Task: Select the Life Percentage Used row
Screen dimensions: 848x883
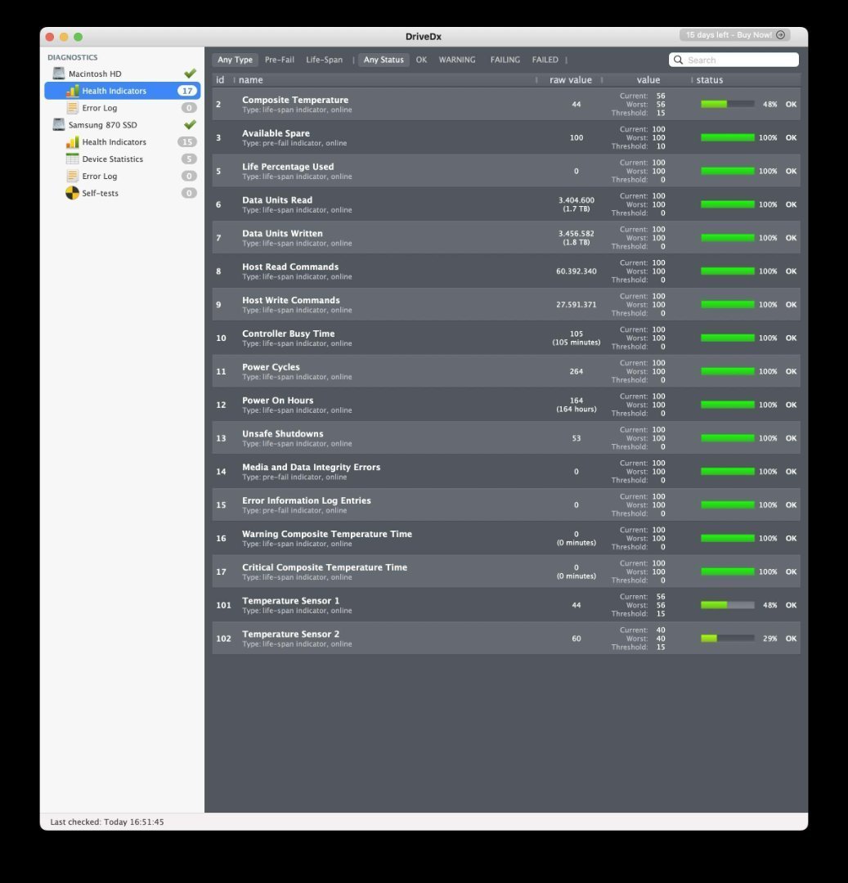Action: (x=506, y=171)
